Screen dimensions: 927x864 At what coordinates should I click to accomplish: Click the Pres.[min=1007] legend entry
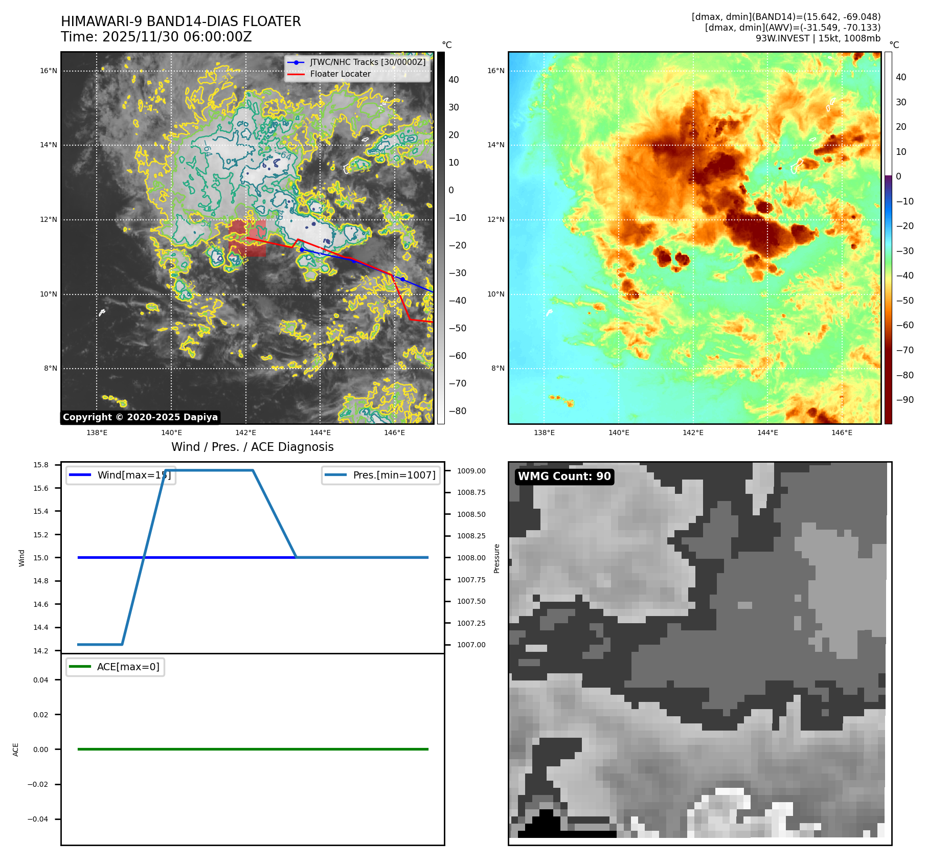[x=381, y=475]
